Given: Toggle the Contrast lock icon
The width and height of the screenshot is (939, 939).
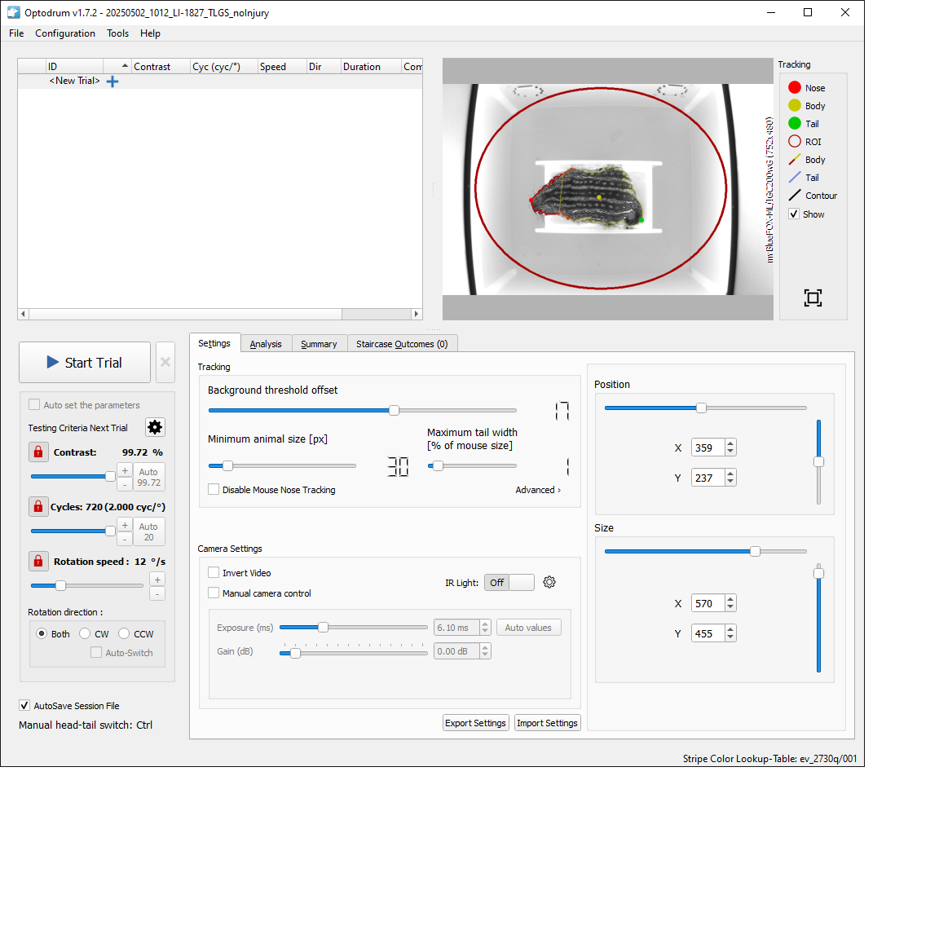Looking at the screenshot, I should point(38,452).
